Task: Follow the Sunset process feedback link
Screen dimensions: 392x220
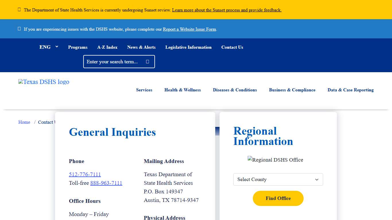Action: tap(227, 10)
